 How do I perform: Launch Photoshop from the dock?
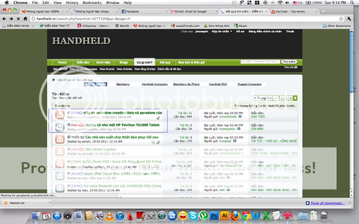click(213, 216)
